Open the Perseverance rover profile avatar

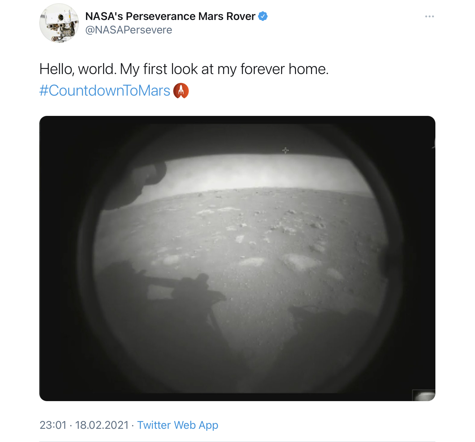point(59,23)
